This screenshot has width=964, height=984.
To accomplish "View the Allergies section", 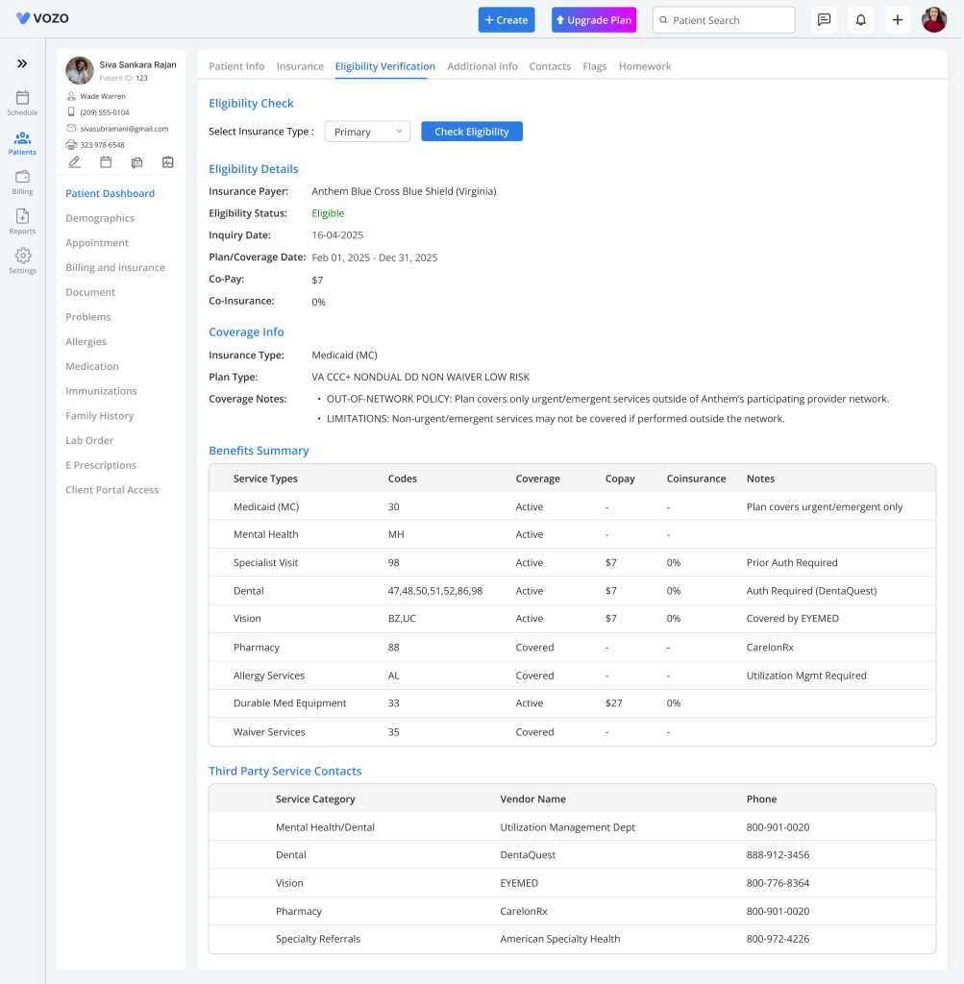I will pyautogui.click(x=86, y=341).
